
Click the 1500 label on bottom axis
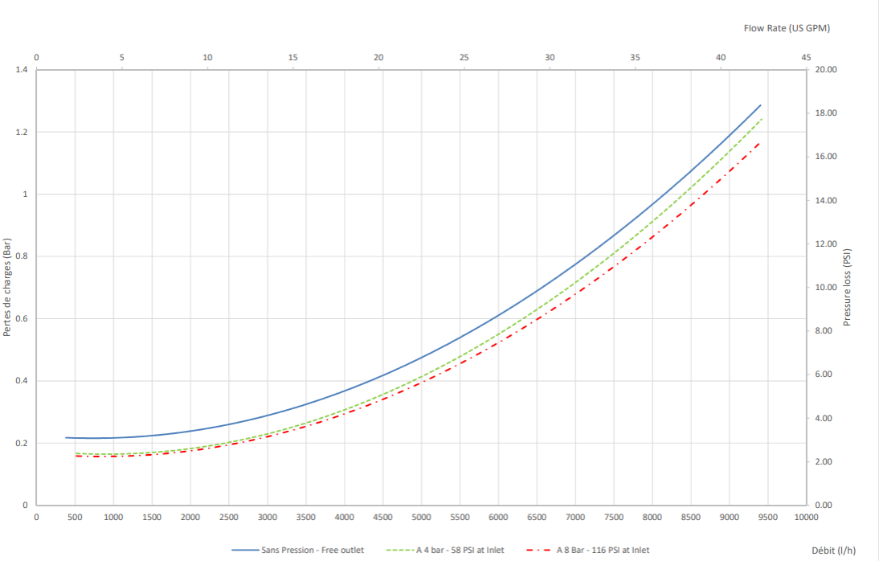point(152,518)
